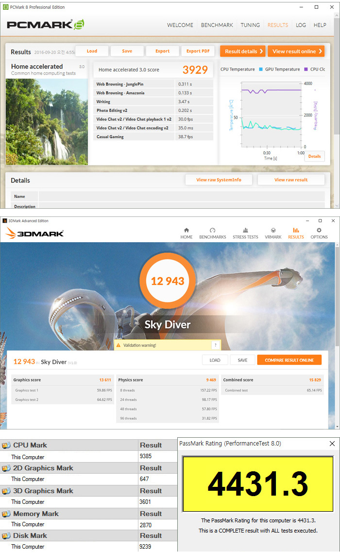This screenshot has height=553, width=340.
Task: Click COMPARE RESULT ONLINE
Action: (289, 360)
